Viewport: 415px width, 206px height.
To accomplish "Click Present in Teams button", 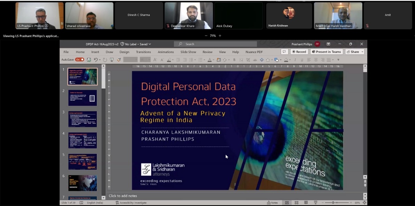I will coord(326,52).
